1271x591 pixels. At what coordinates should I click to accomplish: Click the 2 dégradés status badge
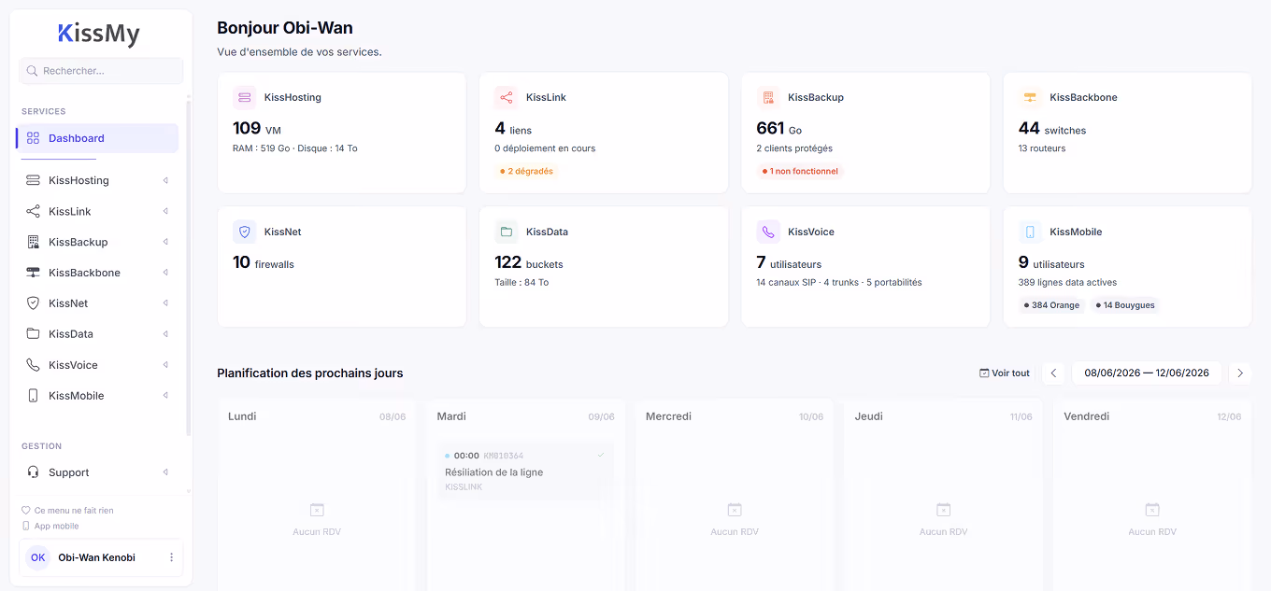click(x=526, y=171)
